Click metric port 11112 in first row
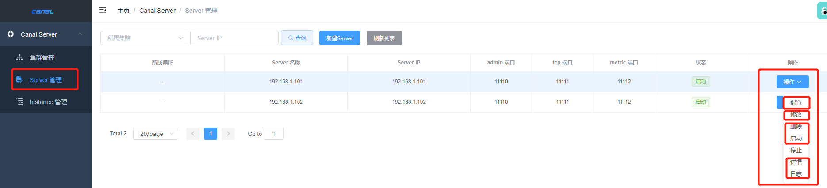This screenshot has height=188, width=827. pos(624,82)
